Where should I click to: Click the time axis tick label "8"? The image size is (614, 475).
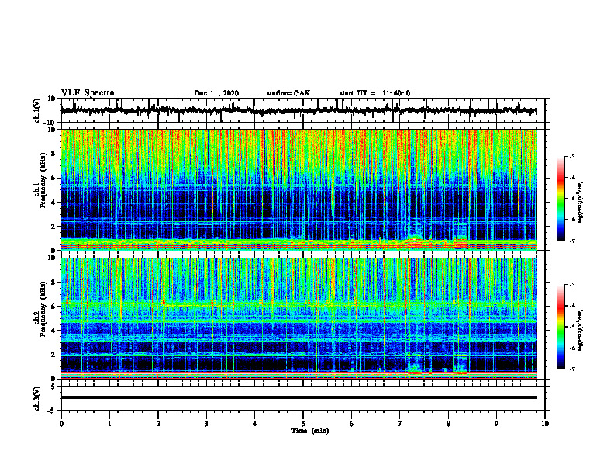448,424
